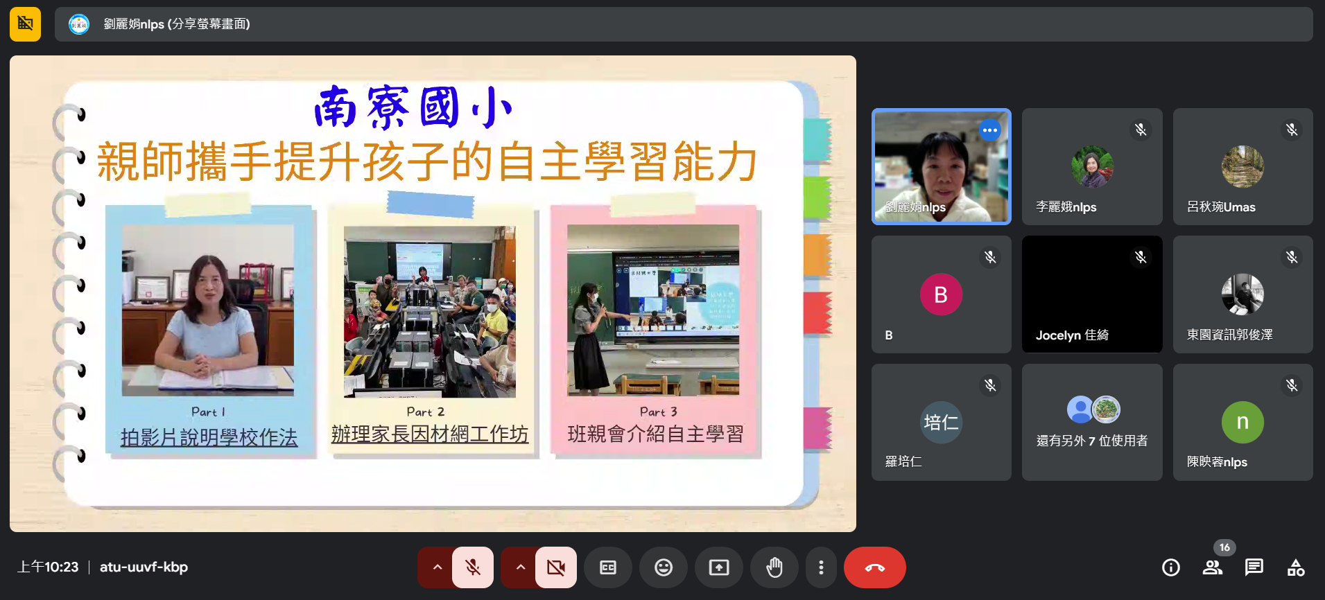The width and height of the screenshot is (1325, 600).
Task: Click the present now screen icon
Action: [719, 567]
